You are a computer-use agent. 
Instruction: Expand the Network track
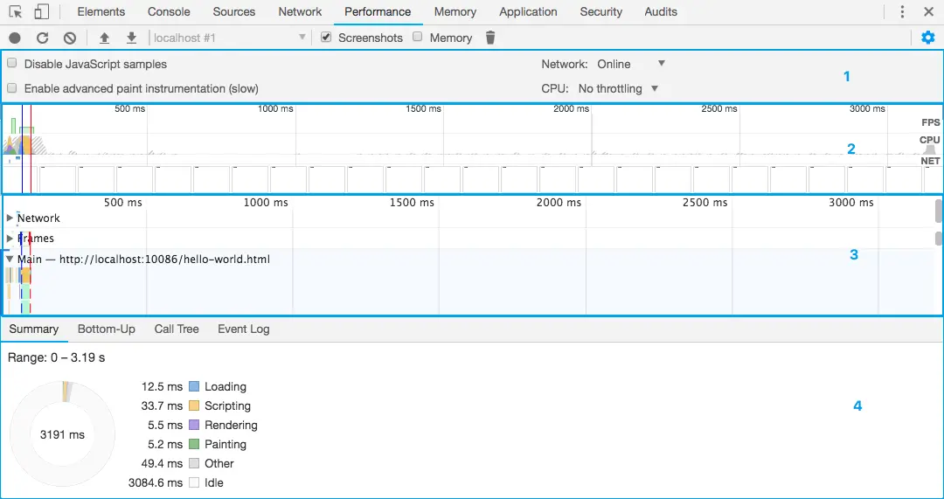click(x=10, y=218)
